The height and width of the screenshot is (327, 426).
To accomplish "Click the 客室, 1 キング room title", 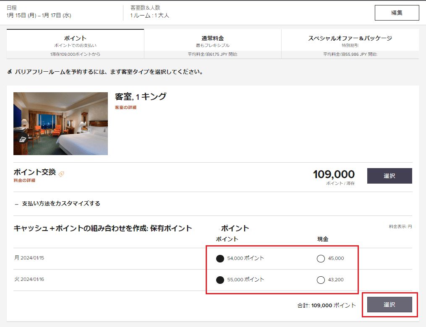I will [x=141, y=96].
